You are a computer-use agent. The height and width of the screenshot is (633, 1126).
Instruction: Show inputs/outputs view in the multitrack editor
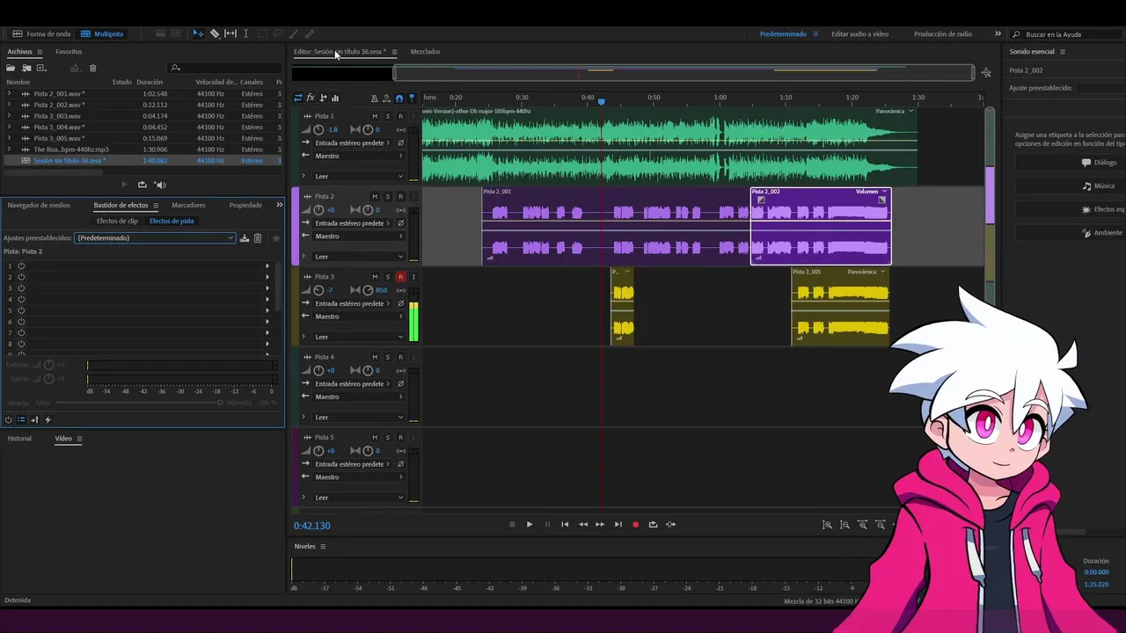click(x=298, y=98)
